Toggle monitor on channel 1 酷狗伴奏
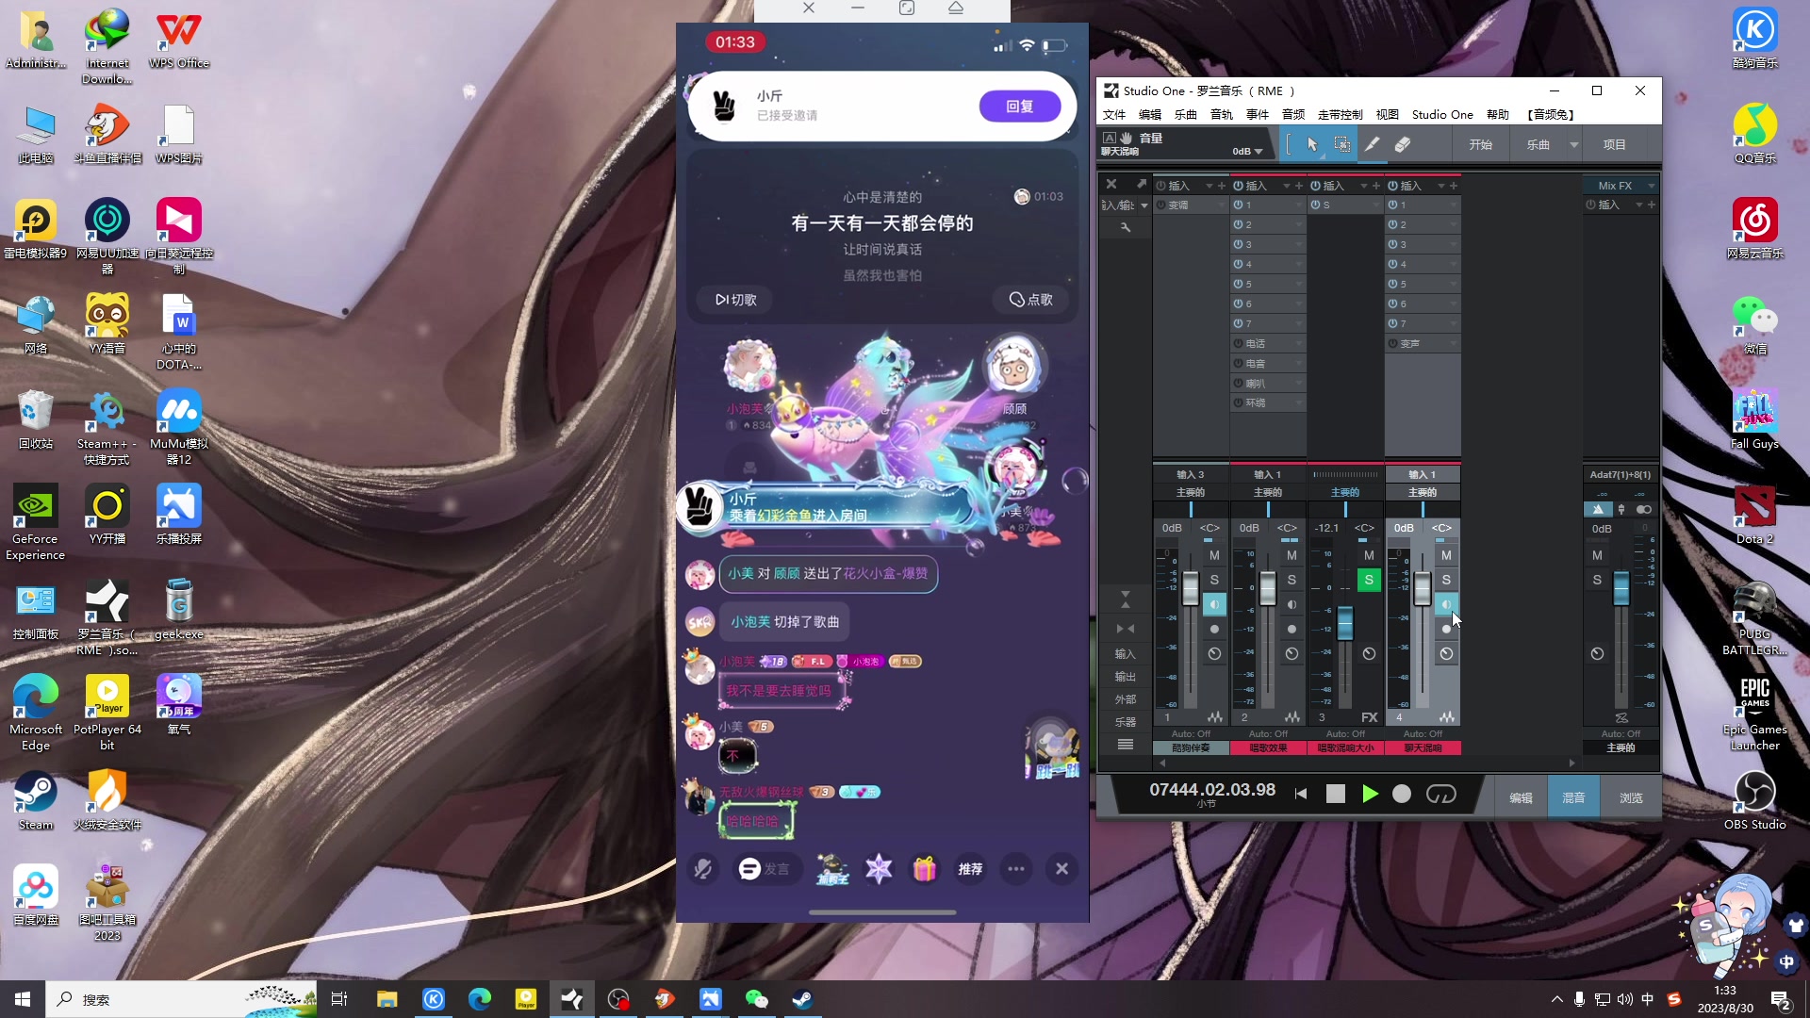1810x1018 pixels. (x=1214, y=604)
